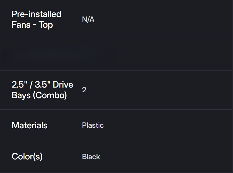Click the Materials spec label
The width and height of the screenshot is (233, 173).
(30, 125)
